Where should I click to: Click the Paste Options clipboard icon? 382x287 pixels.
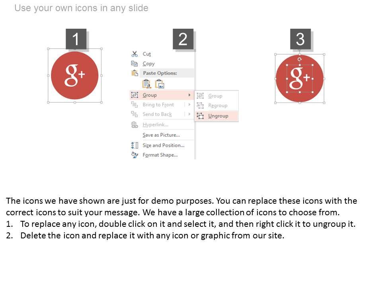coord(135,73)
